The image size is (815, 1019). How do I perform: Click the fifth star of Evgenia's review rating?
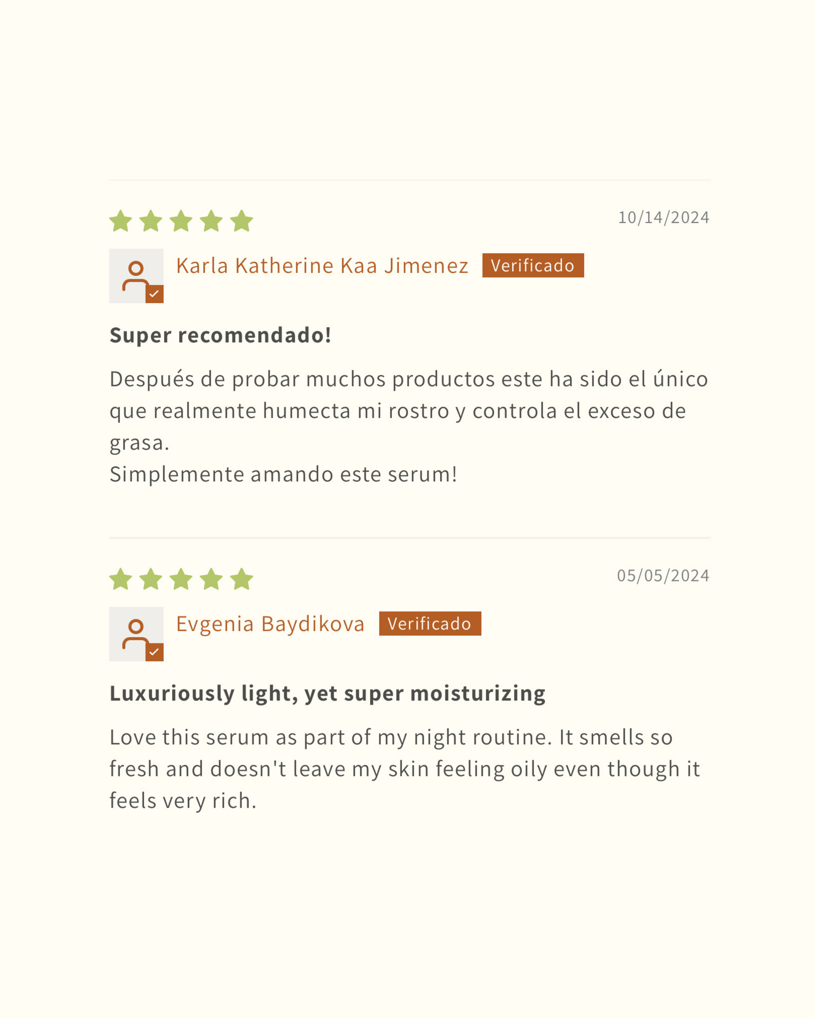click(x=242, y=580)
